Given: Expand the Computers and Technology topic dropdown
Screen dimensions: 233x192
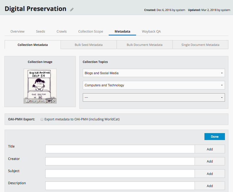Looking at the screenshot, I should point(153,85).
